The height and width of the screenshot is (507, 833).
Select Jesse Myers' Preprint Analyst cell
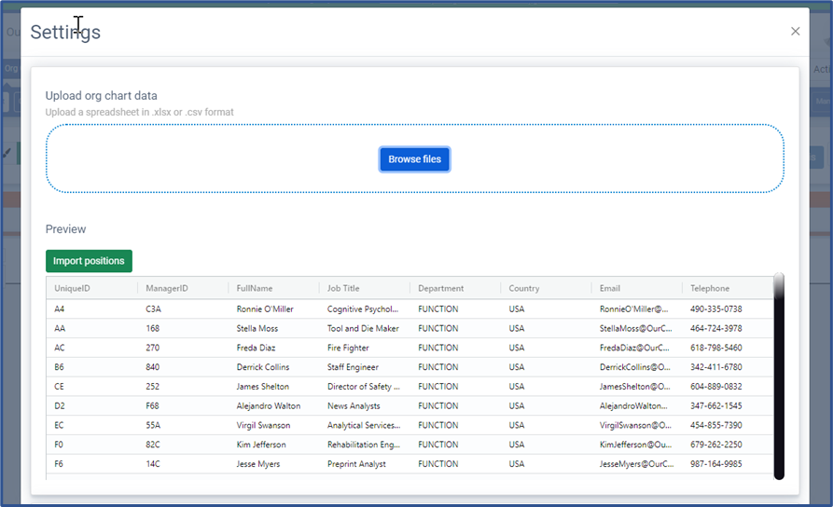[354, 465]
